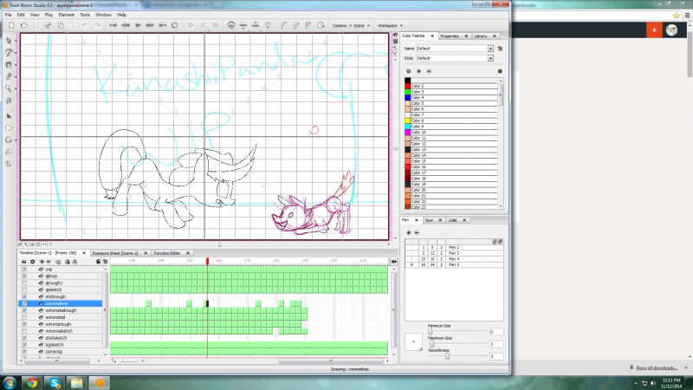Switch to the Exposure Sheet tab
693x390 pixels.
[x=115, y=253]
